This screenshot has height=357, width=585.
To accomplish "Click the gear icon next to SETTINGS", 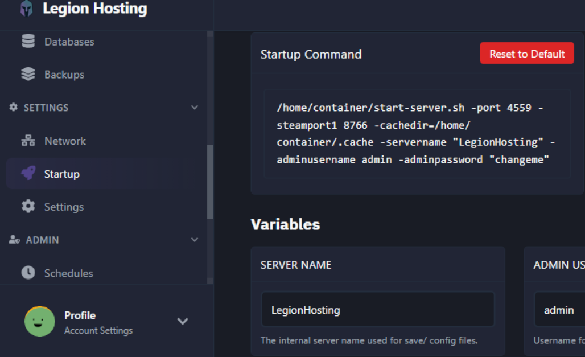I will tap(14, 107).
